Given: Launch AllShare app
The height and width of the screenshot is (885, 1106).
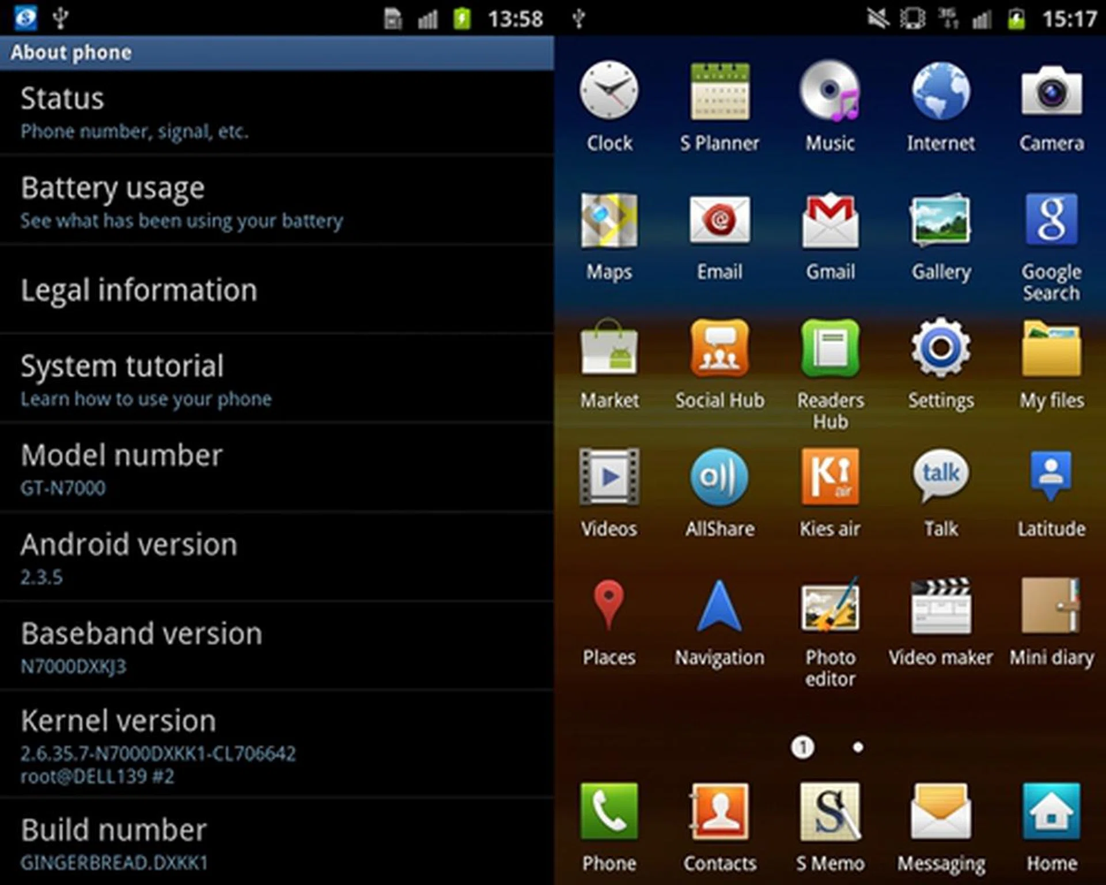Looking at the screenshot, I should [x=719, y=478].
